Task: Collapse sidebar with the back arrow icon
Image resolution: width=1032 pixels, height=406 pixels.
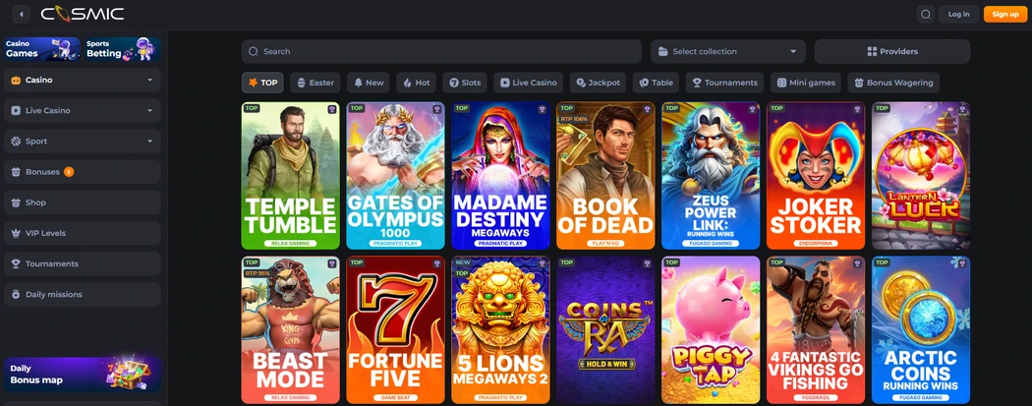Action: 21,14
